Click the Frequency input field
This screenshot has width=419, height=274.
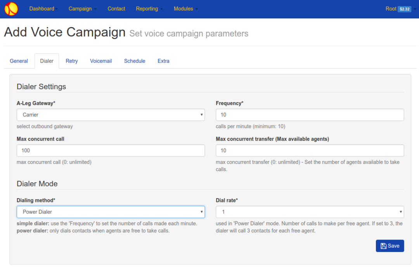(310, 115)
